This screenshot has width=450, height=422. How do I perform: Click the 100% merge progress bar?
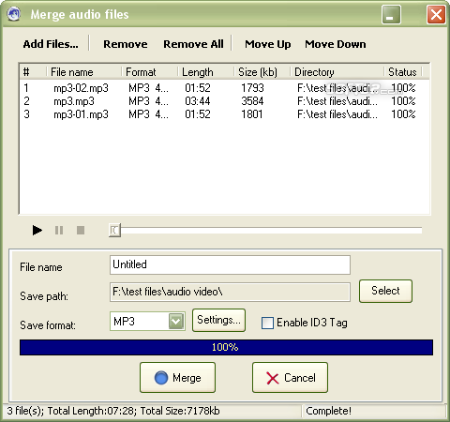point(226,347)
